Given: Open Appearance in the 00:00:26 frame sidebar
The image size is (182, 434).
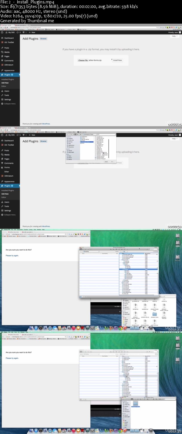Looking at the screenshot, I should pyautogui.click(x=9, y=70).
